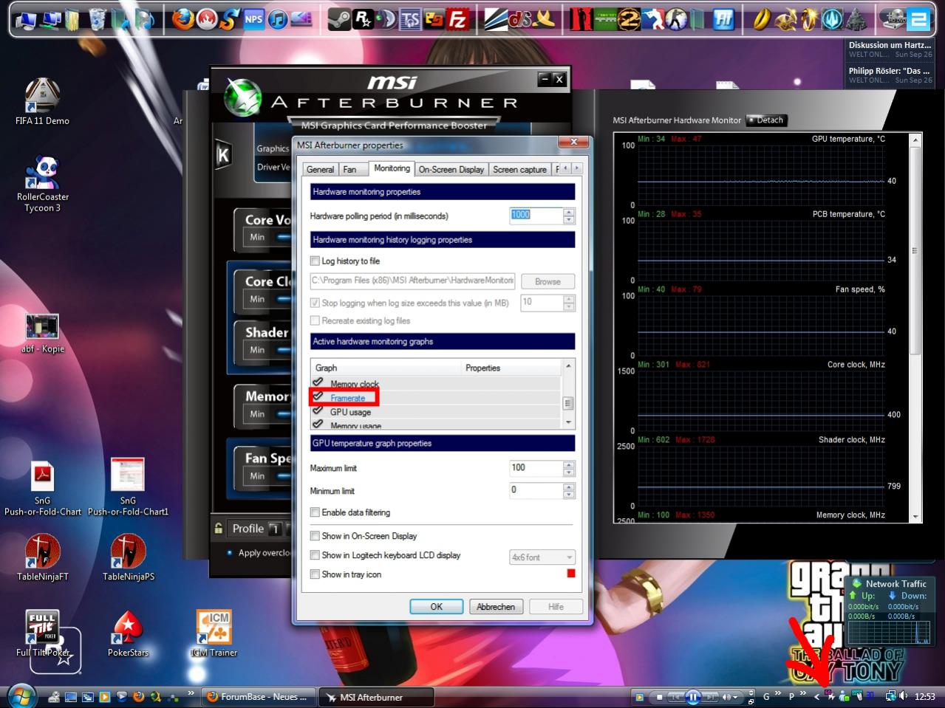
Task: Launch TableNinjaFT shortcut
Action: tap(42, 557)
